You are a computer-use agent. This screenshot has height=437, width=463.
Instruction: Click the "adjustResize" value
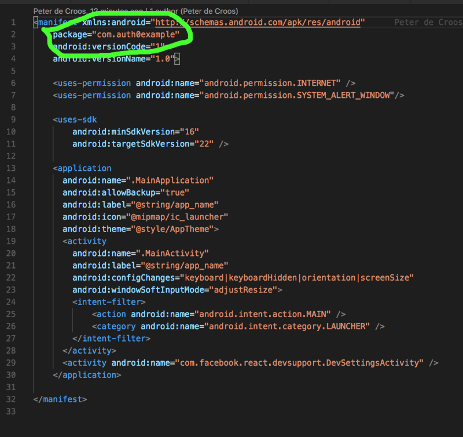(245, 289)
